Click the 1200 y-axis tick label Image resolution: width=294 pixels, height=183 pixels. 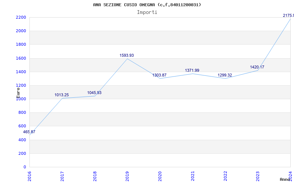tap(21, 86)
